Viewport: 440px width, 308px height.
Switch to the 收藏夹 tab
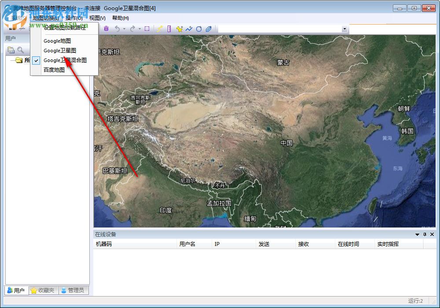pyautogui.click(x=43, y=290)
